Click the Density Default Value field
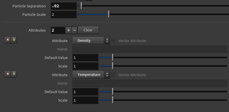This screenshot has width=229, height=112. (86, 58)
